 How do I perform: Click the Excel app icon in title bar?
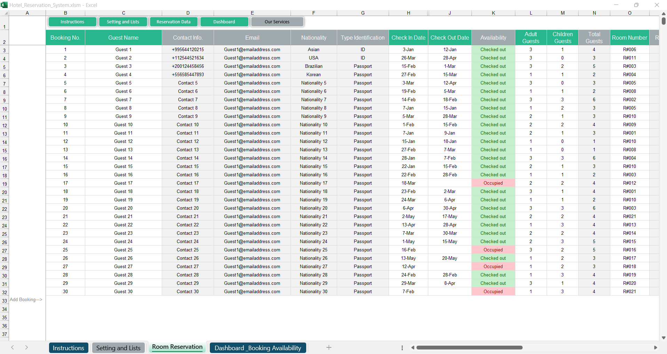pyautogui.click(x=4, y=5)
